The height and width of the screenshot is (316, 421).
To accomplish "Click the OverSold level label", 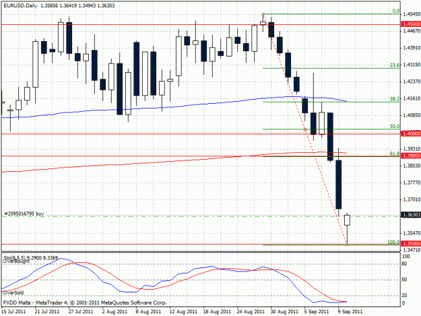I will pyautogui.click(x=13, y=292).
